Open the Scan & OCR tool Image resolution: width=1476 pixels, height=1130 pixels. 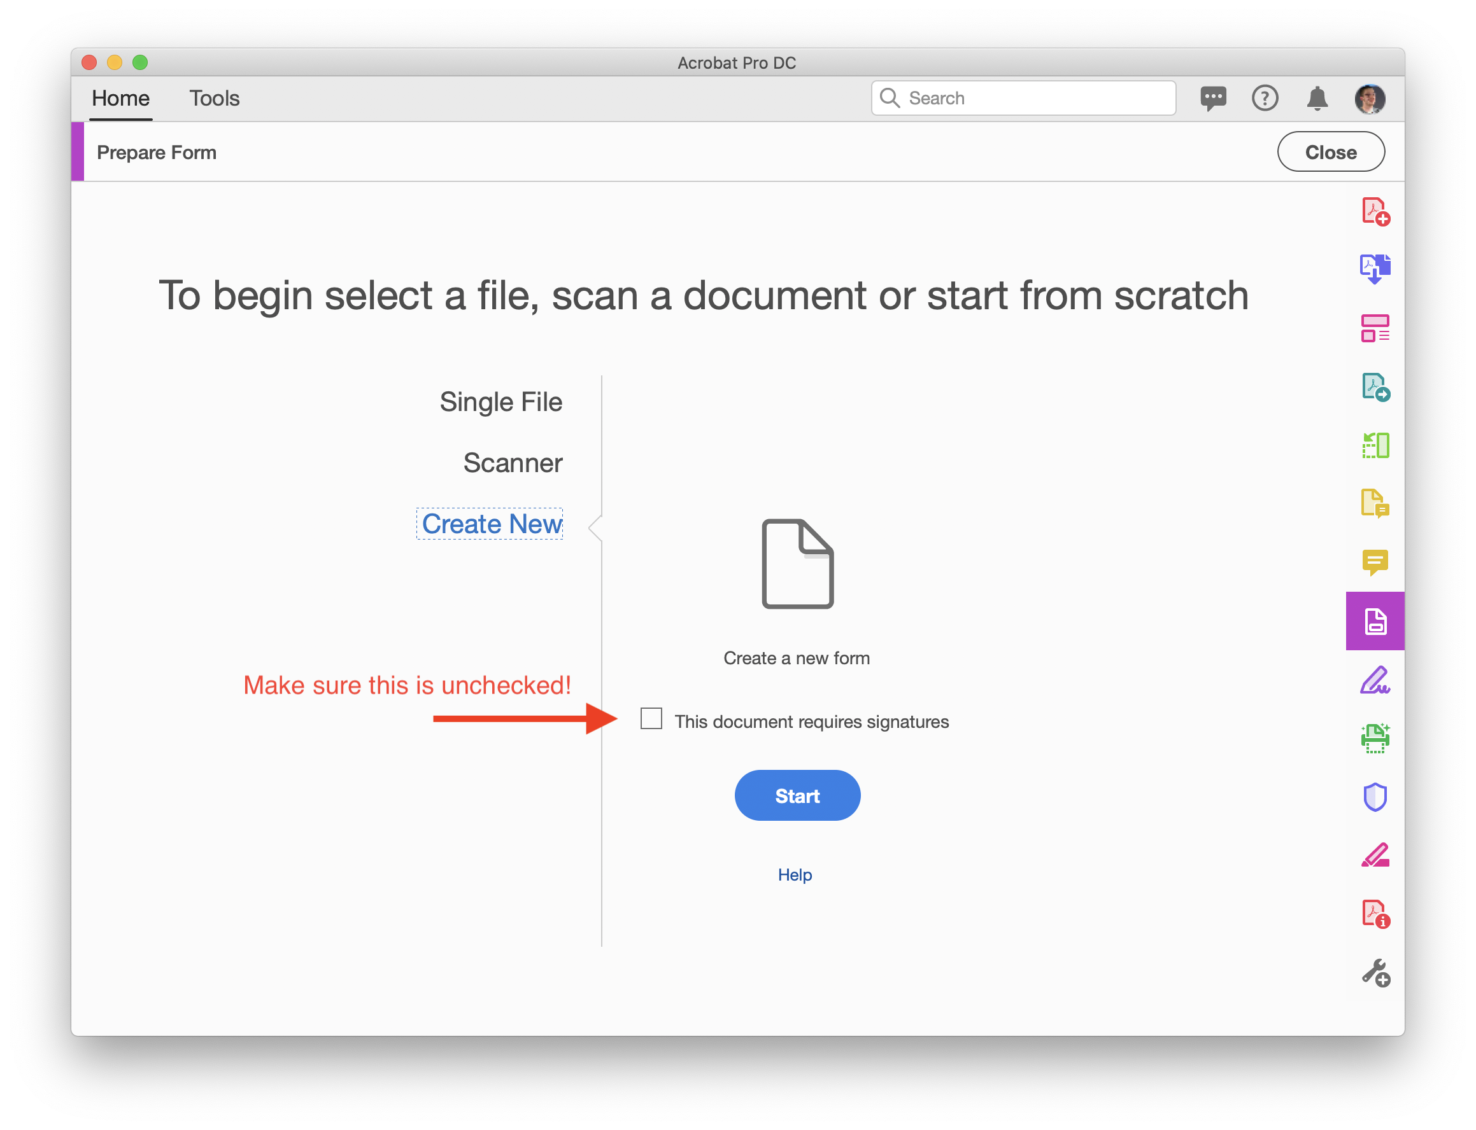point(1375,739)
